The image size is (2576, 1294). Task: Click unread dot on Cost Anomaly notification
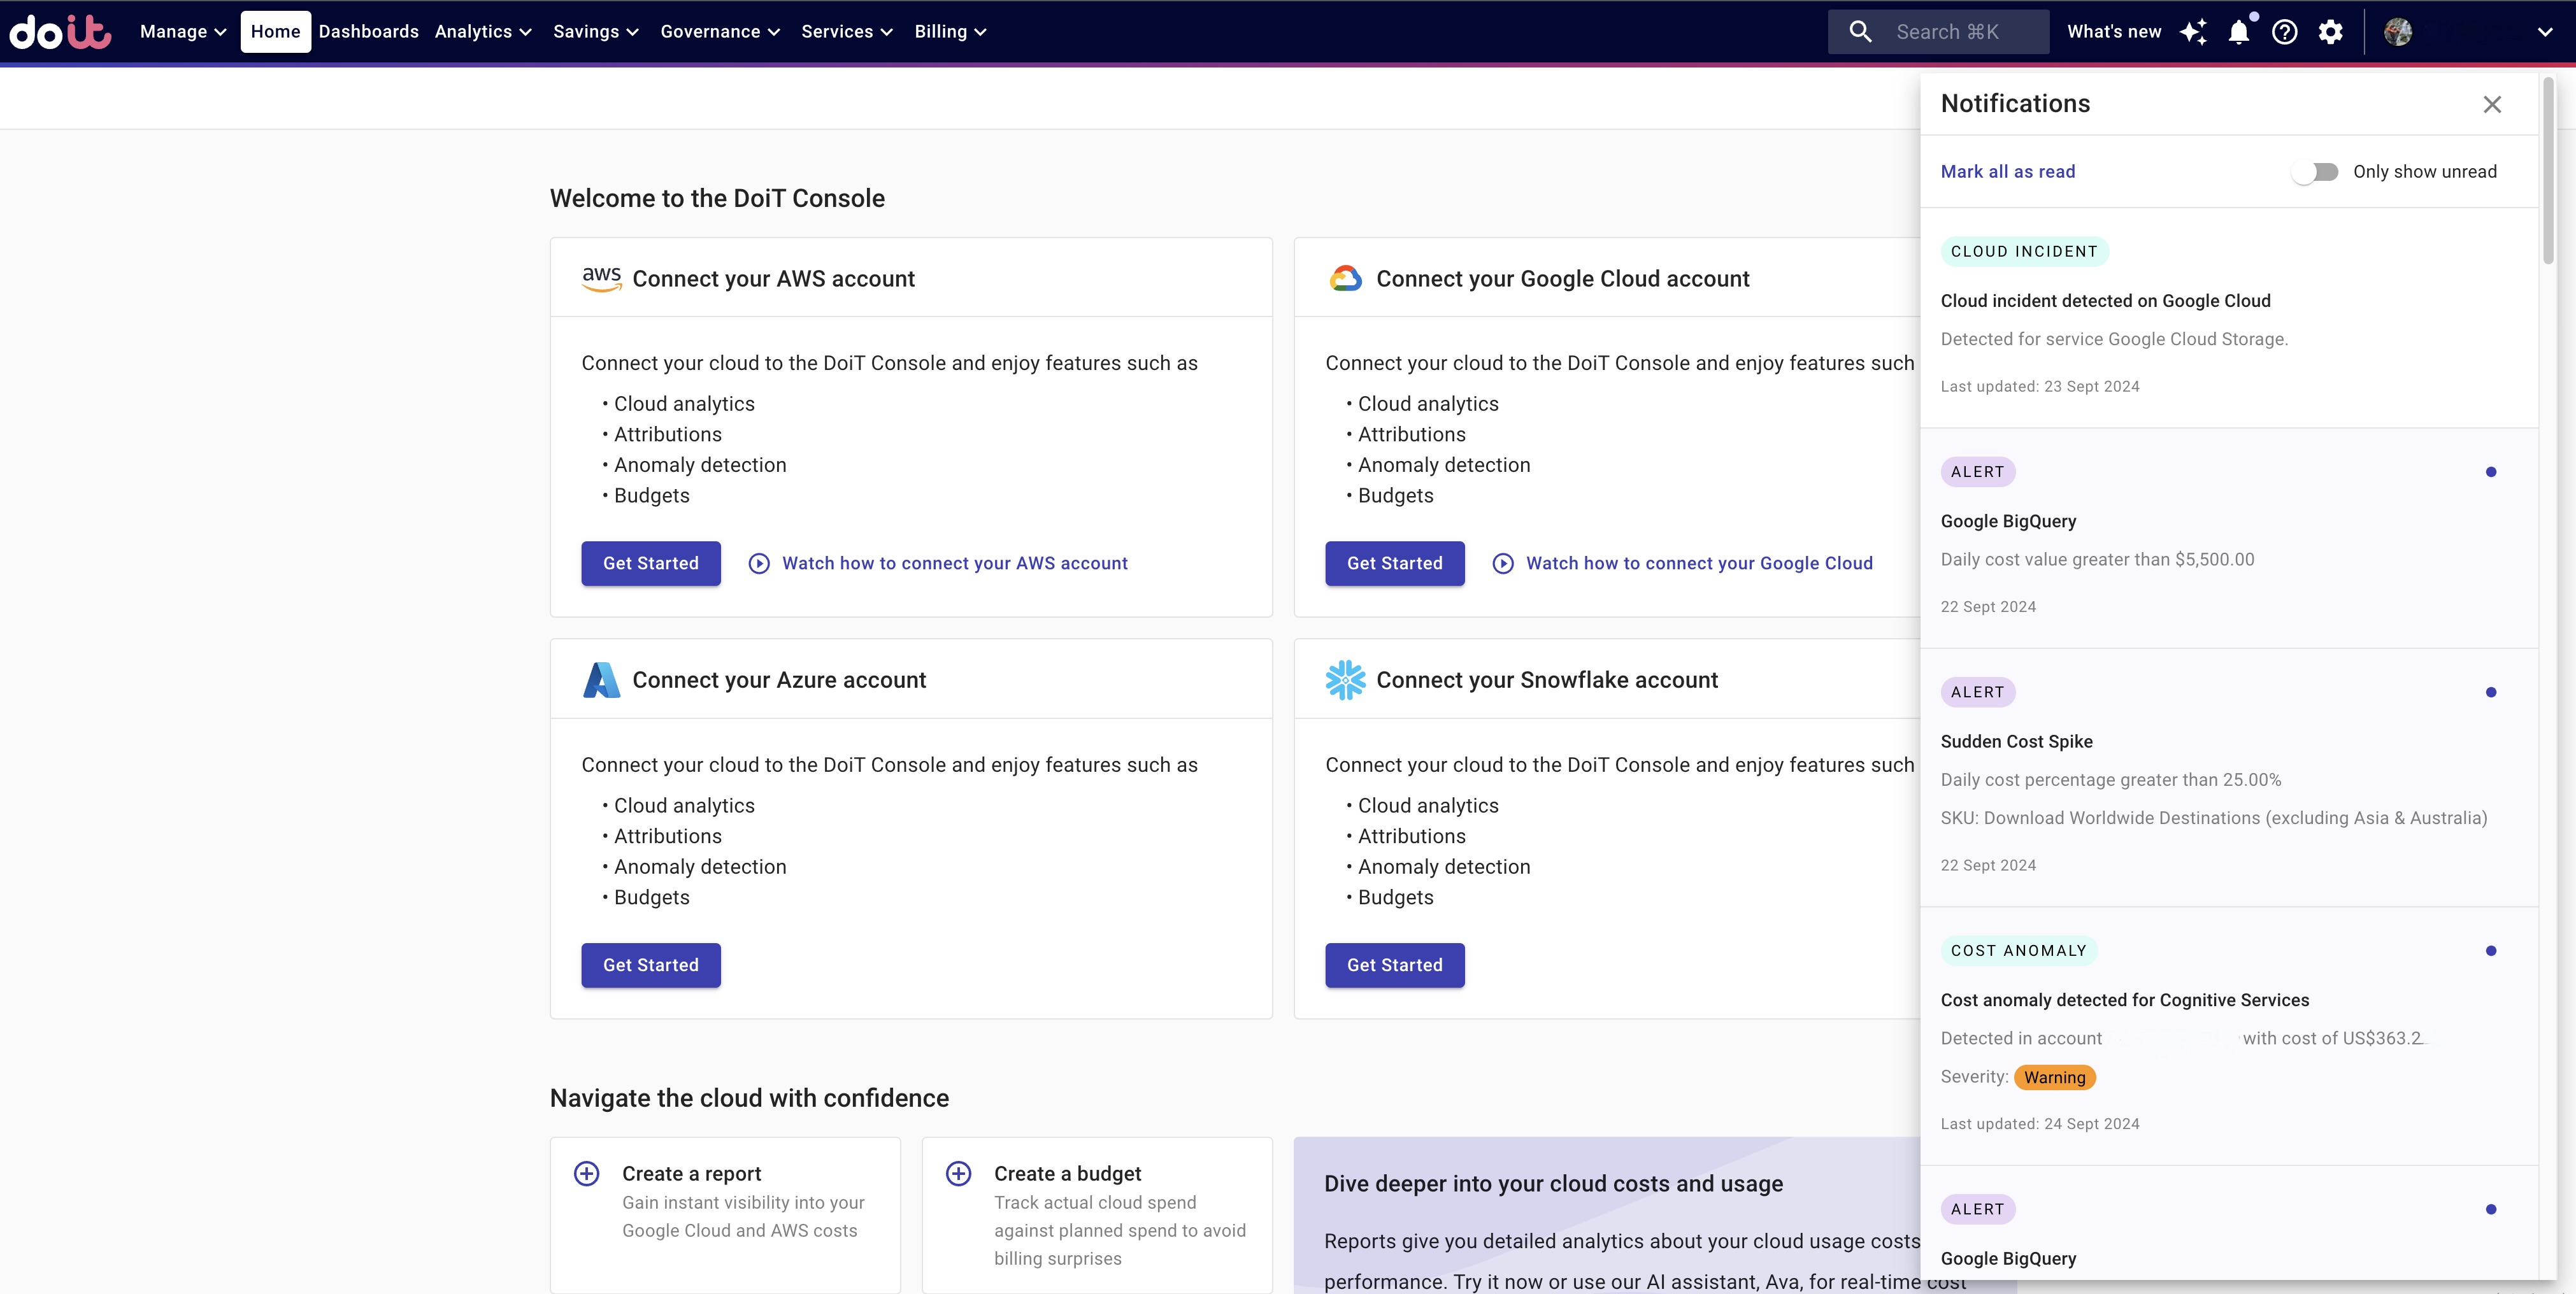[2491, 951]
